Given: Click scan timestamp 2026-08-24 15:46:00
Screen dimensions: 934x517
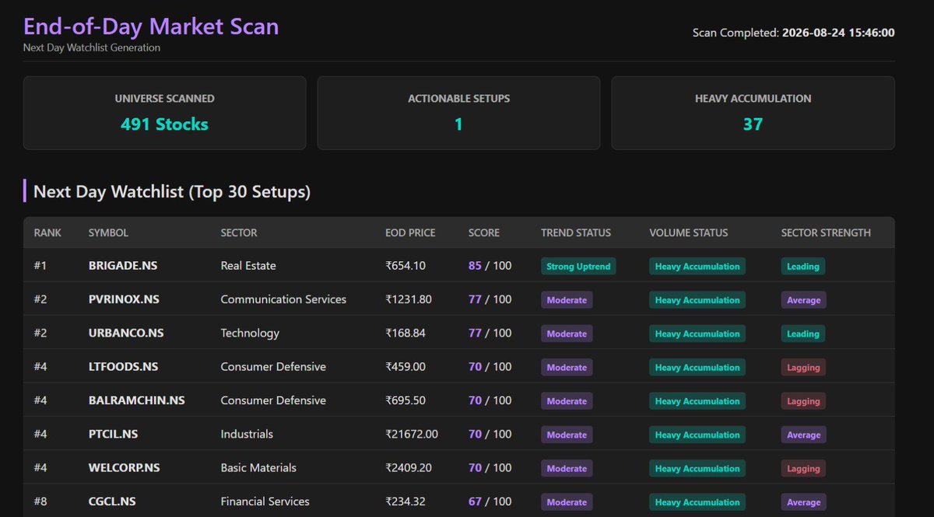Looking at the screenshot, I should pyautogui.click(x=838, y=33).
